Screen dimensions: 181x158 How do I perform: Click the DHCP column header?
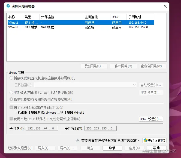pyautogui.click(x=118, y=17)
